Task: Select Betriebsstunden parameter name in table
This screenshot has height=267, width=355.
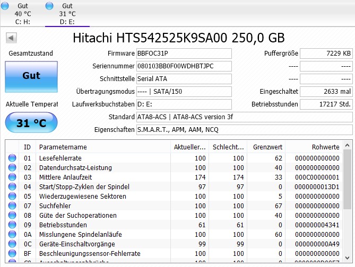Action: click(x=63, y=225)
